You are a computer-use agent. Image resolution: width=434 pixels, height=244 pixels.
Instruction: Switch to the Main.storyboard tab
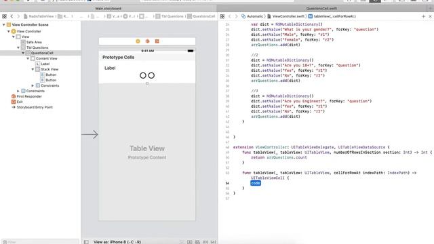click(108, 9)
